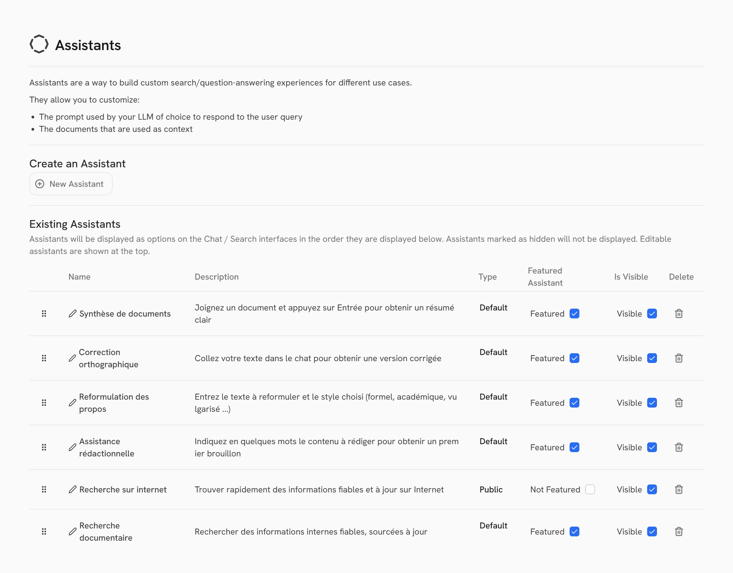Uncheck Visible for Correction orthographique
Screen dimensions: 733x573
(652, 358)
